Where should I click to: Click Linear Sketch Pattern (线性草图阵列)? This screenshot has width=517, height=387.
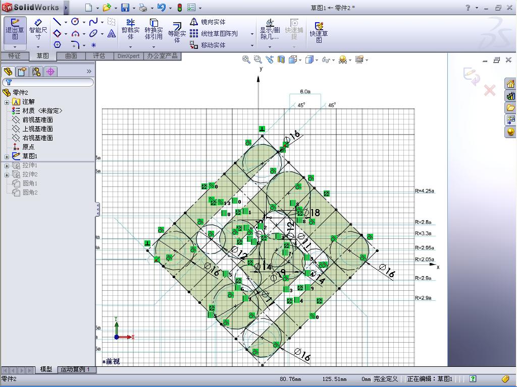[214, 34]
